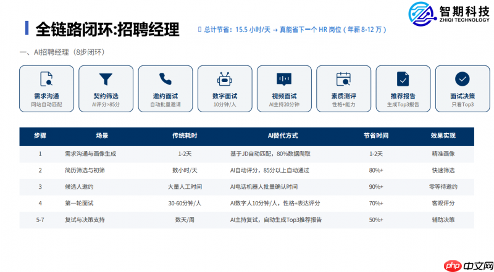Click the 效果实现 column header
This screenshot has width=494, height=272.
[x=443, y=136]
